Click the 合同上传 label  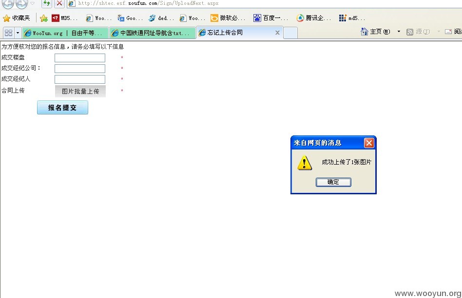pos(13,91)
